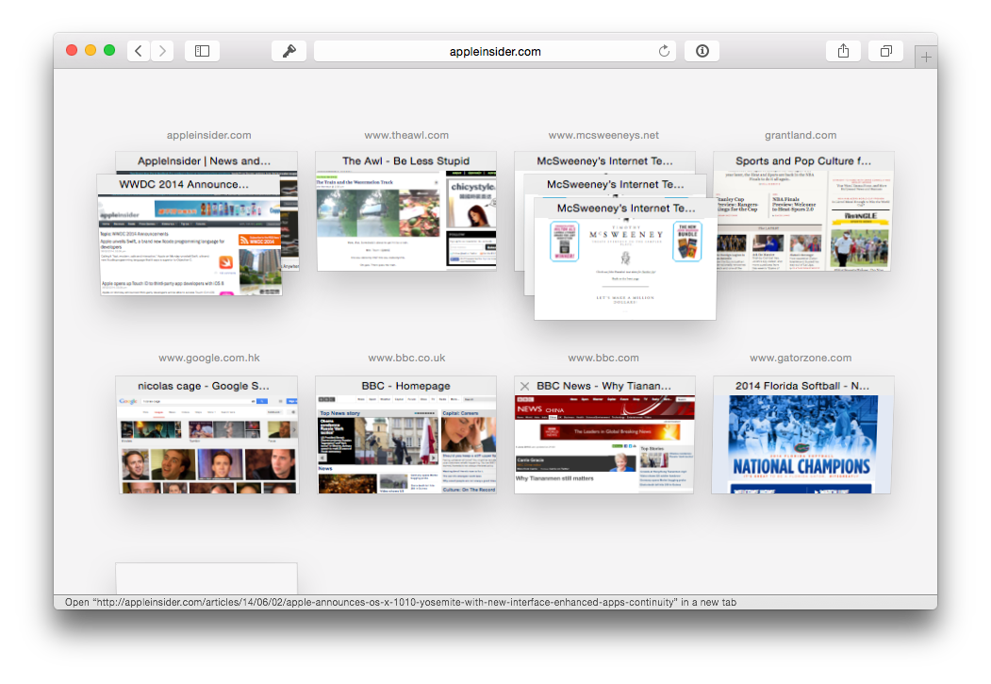Open the frontmost McSweeney's Internet Te… tab
Viewport: 991px width, 684px height.
pyautogui.click(x=625, y=259)
